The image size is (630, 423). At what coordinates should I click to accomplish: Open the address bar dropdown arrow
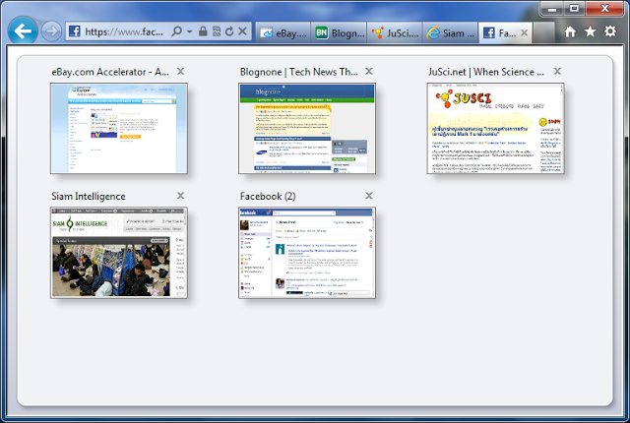(189, 31)
